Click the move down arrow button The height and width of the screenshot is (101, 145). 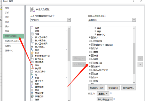pos(140,64)
